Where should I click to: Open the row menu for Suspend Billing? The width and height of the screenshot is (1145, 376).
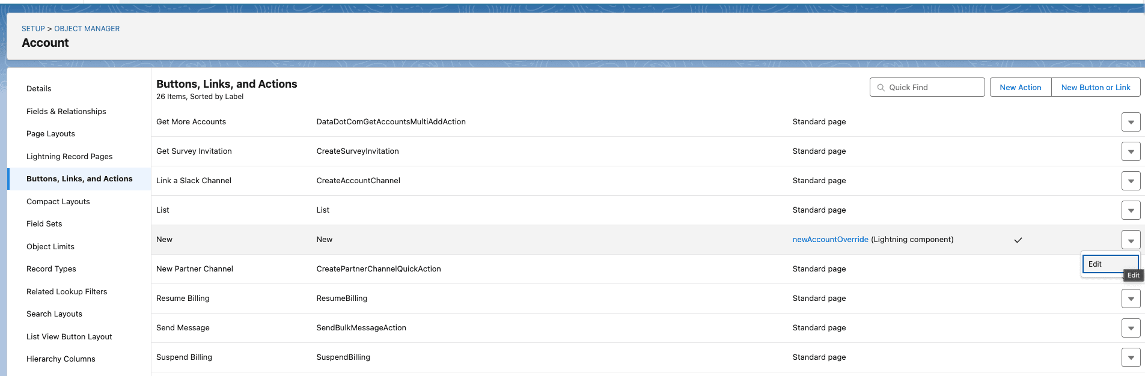point(1131,357)
